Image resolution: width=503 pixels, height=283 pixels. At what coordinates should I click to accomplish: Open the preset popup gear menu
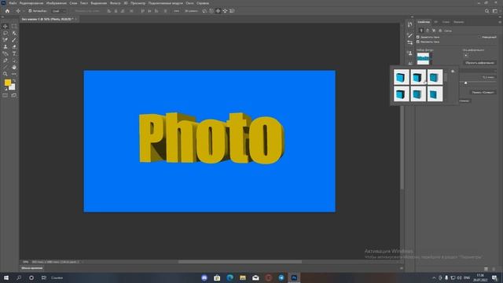coord(453,72)
